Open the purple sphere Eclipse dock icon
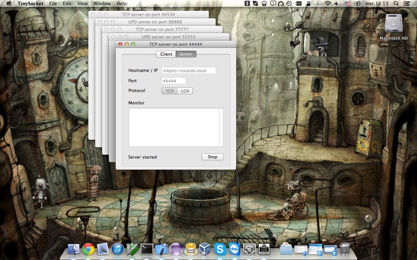417x260 pixels. (x=176, y=250)
